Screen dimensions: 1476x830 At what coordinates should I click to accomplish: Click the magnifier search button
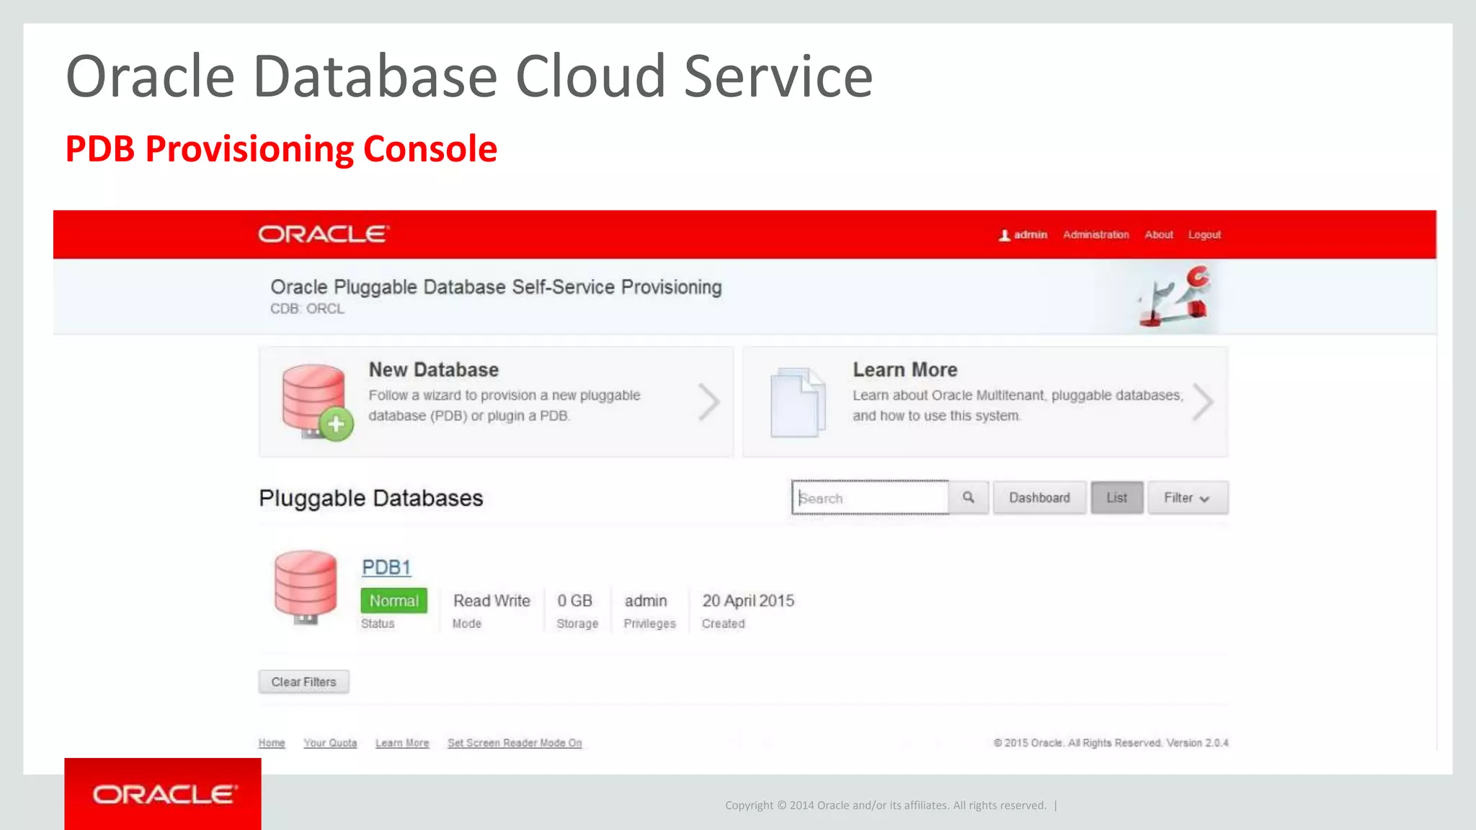[969, 498]
